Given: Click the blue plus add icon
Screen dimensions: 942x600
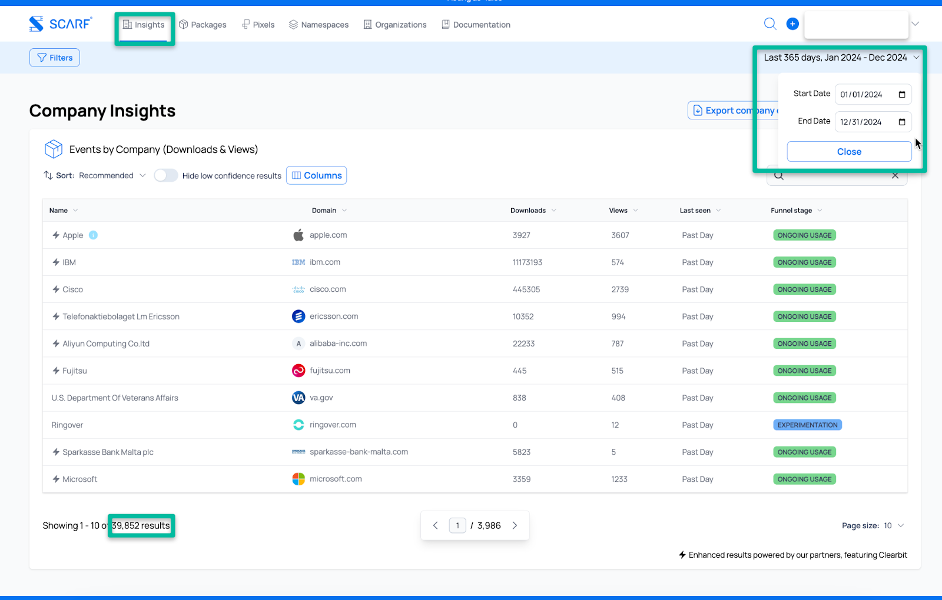Looking at the screenshot, I should (x=792, y=24).
